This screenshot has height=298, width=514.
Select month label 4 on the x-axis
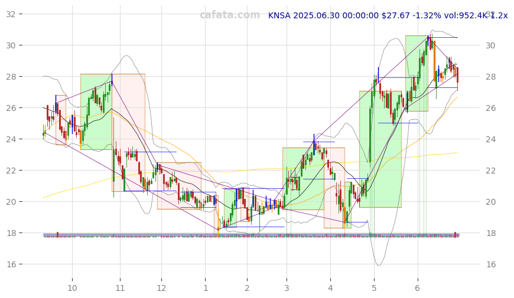(x=330, y=288)
